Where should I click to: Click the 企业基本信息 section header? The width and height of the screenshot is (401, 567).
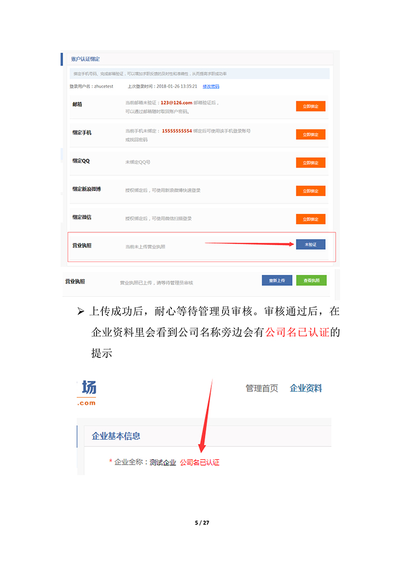(x=116, y=436)
